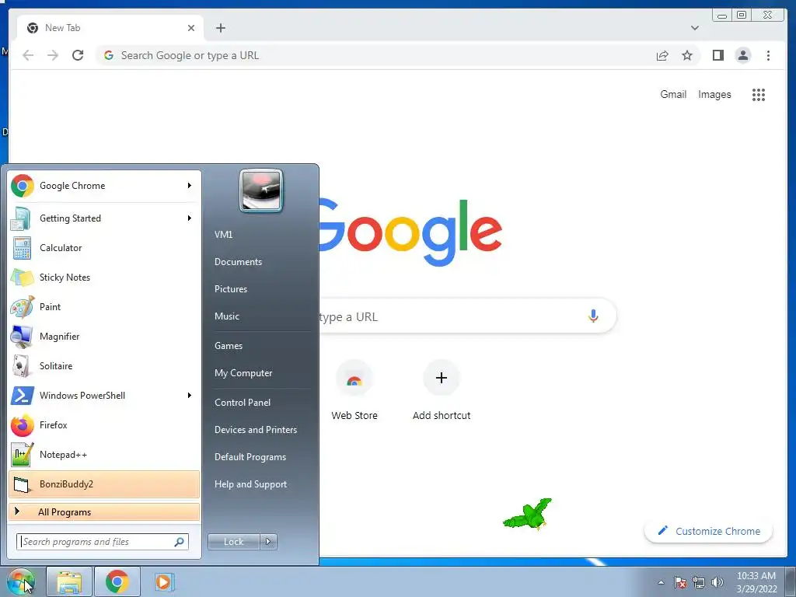Viewport: 796px width, 597px height.
Task: Click Chrome icon in taskbar
Action: point(117,581)
